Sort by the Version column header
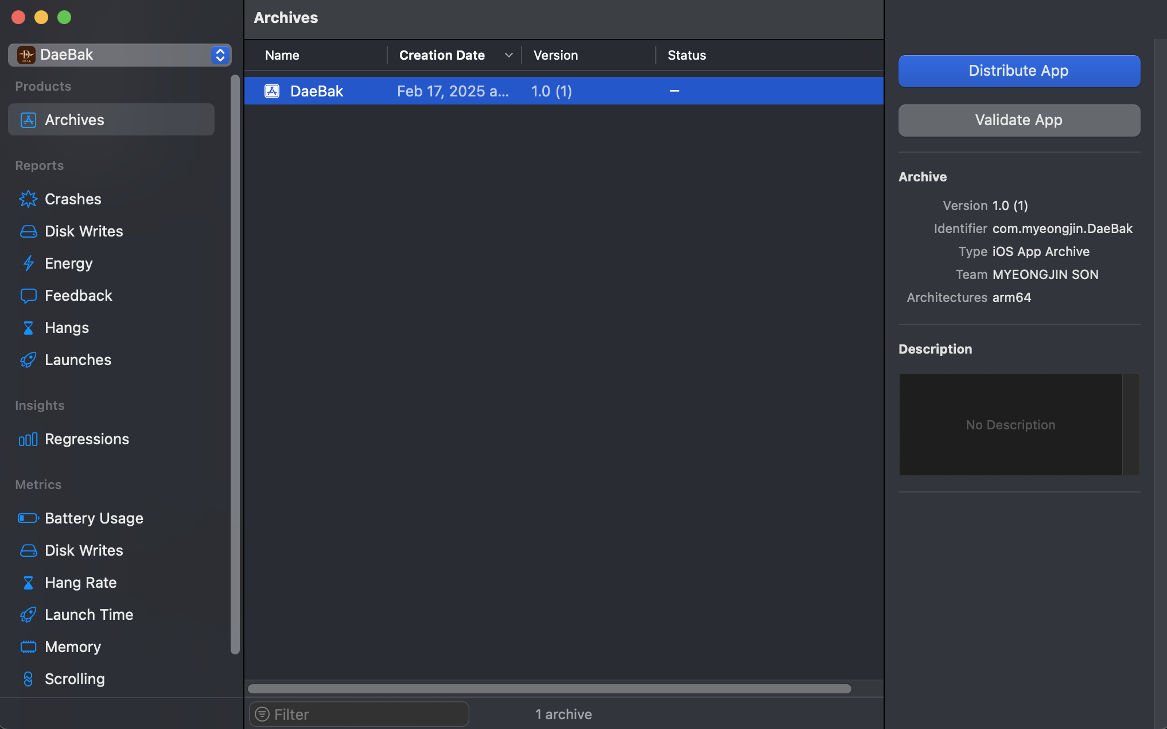Screen dimensions: 1167x729 555,55
